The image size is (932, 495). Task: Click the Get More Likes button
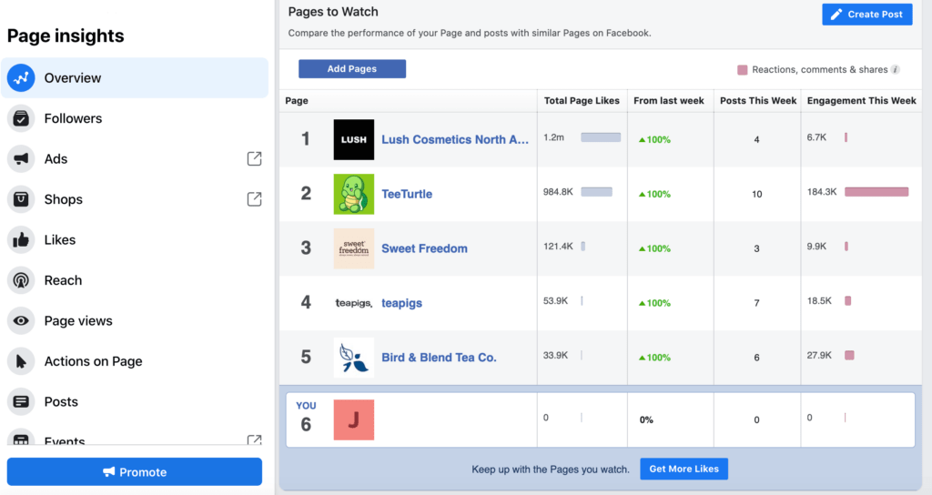point(684,469)
